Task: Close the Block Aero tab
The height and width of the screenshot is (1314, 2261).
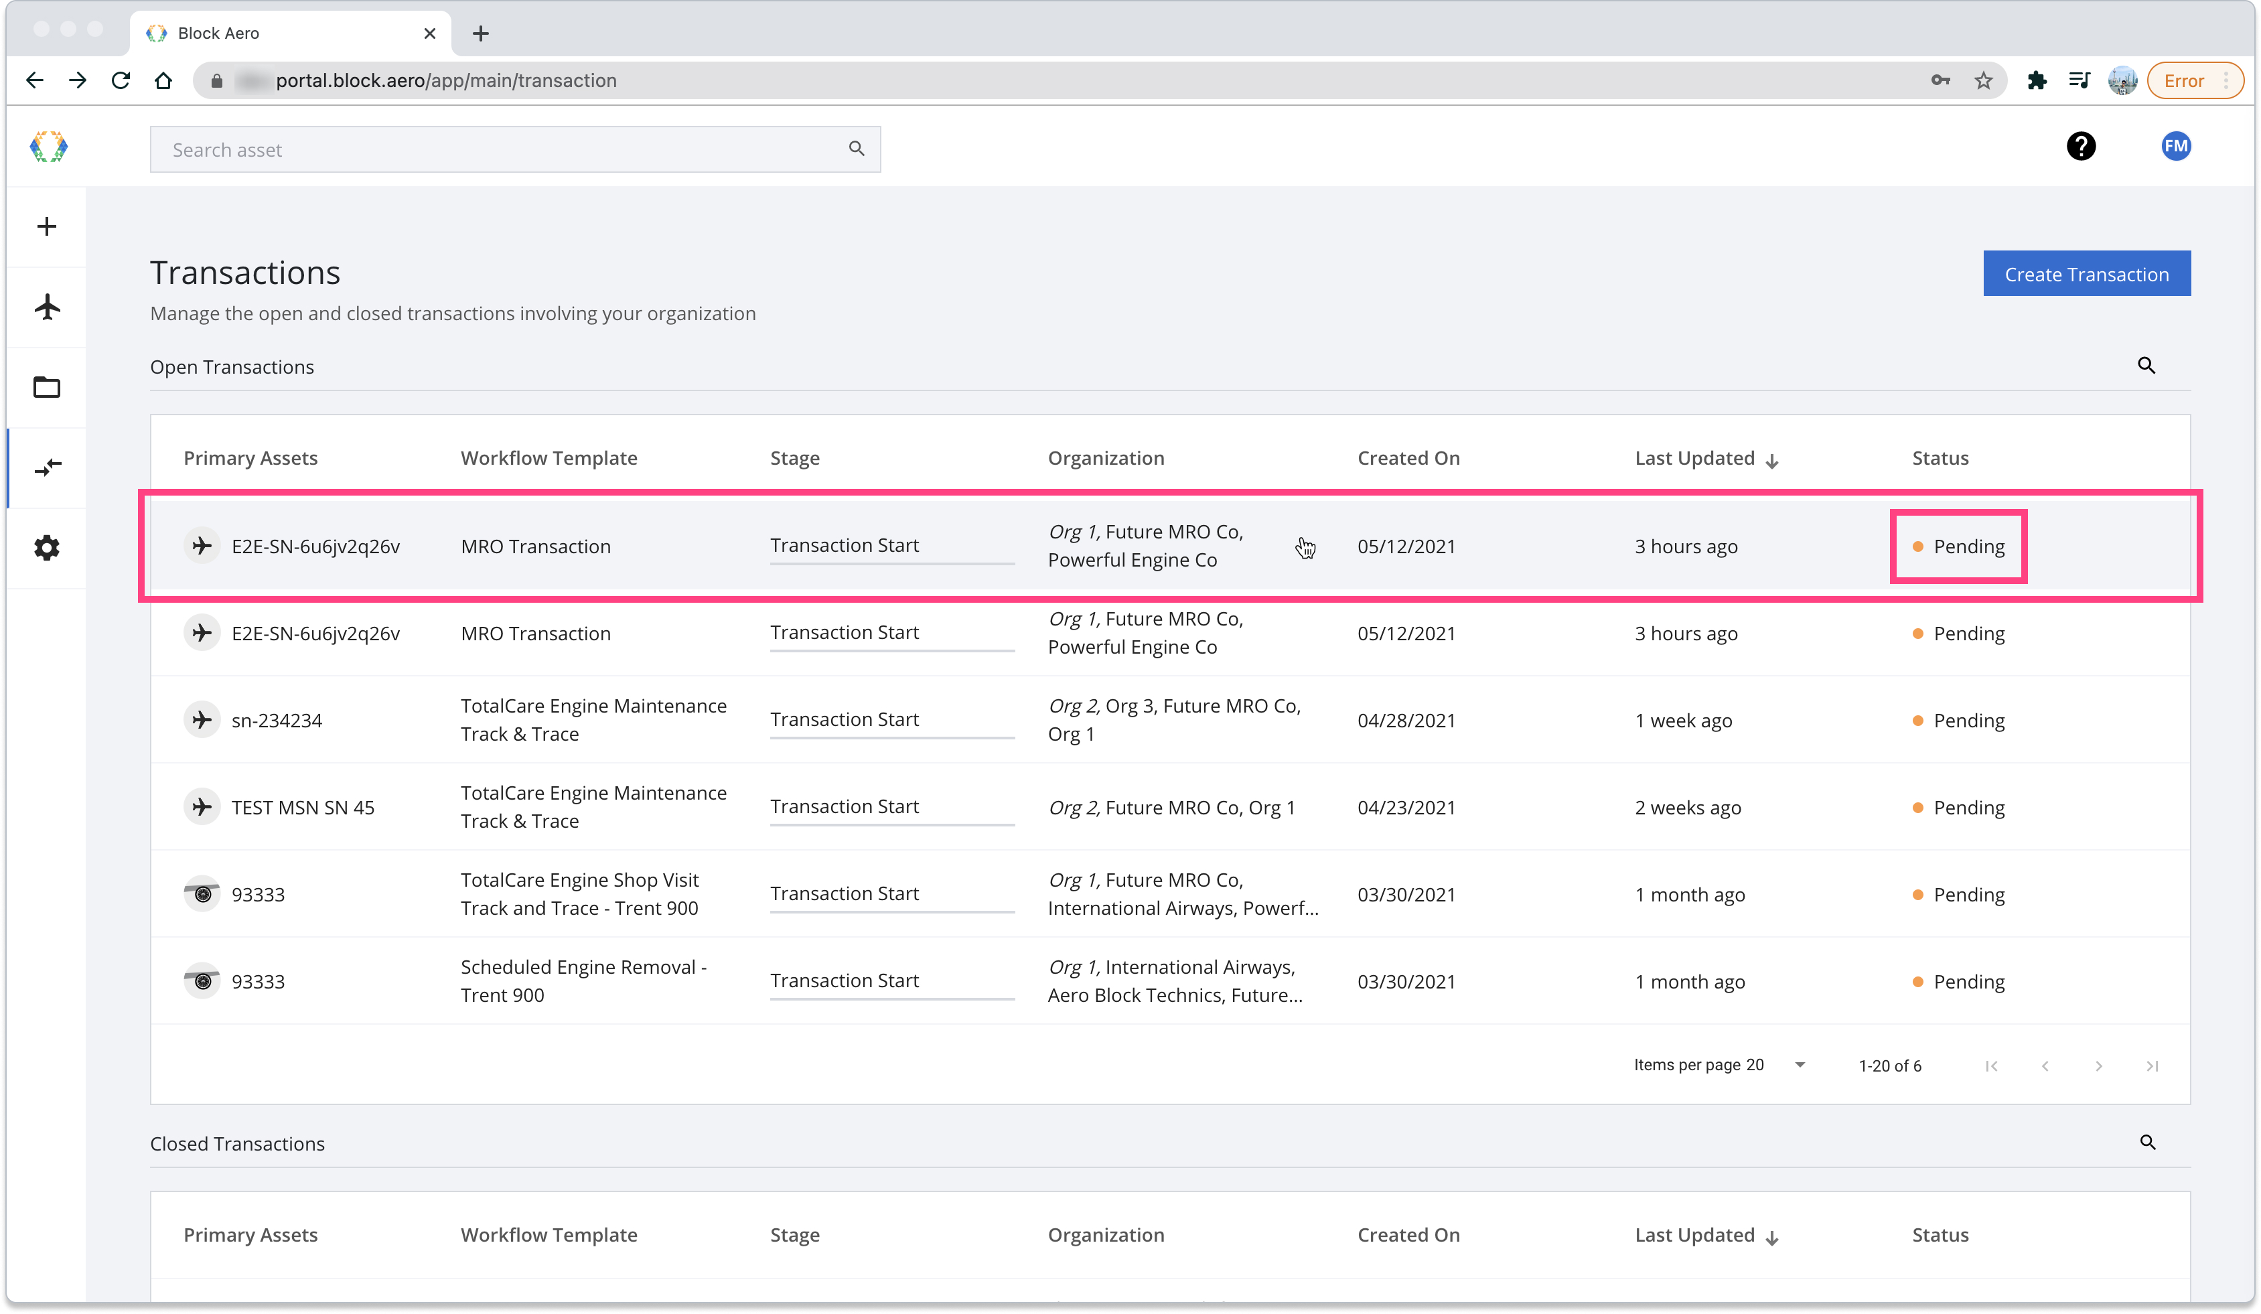Action: point(430,33)
